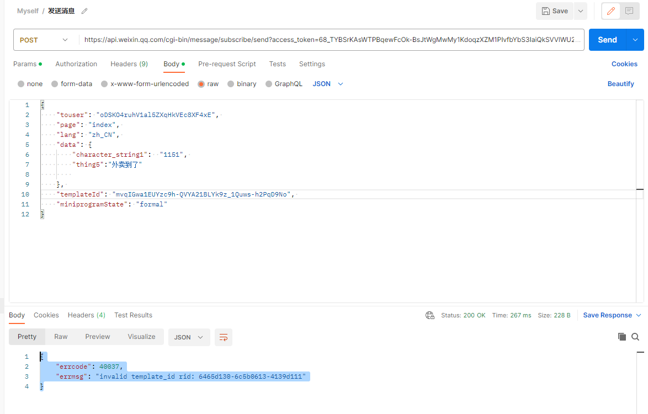
Task: Select the GraphQL body type
Action: click(x=284, y=84)
